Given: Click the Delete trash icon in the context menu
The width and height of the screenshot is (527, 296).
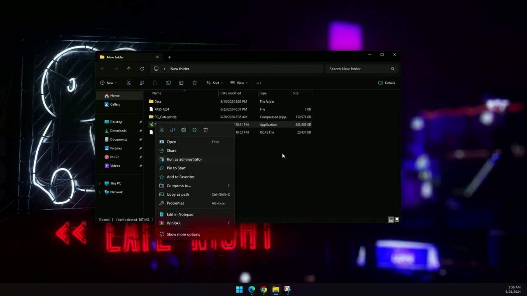Looking at the screenshot, I should coord(205,130).
